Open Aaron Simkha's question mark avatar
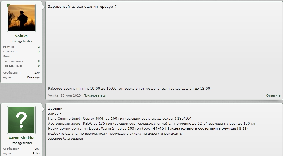The width and height of the screenshot is (283, 156). (21, 120)
